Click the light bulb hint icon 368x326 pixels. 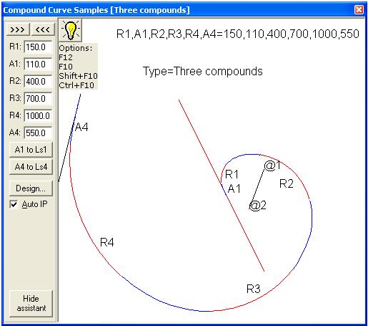[x=70, y=30]
